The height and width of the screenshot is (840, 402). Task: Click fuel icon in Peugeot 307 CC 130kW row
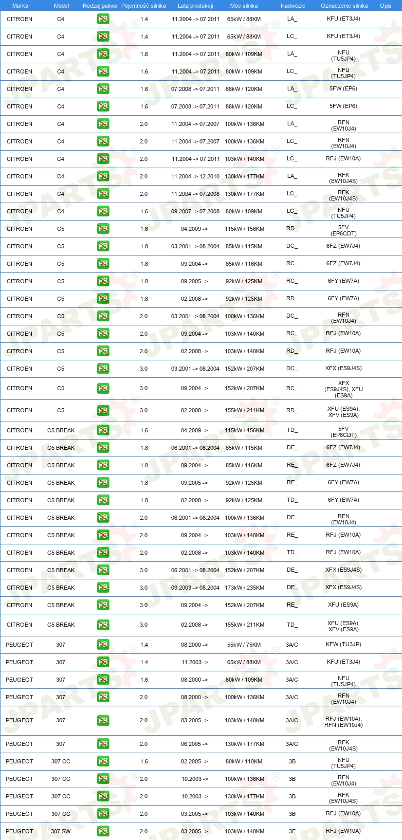pyautogui.click(x=103, y=796)
